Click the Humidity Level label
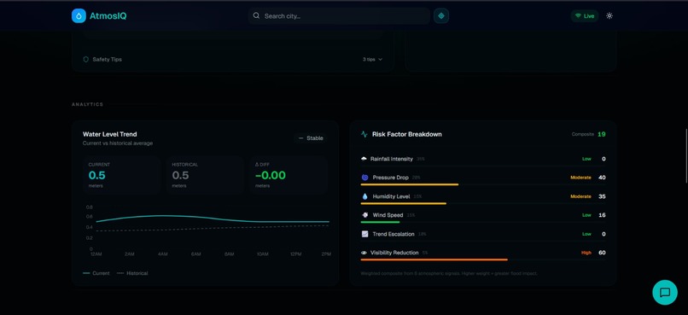This screenshot has height=315, width=688. pos(392,196)
